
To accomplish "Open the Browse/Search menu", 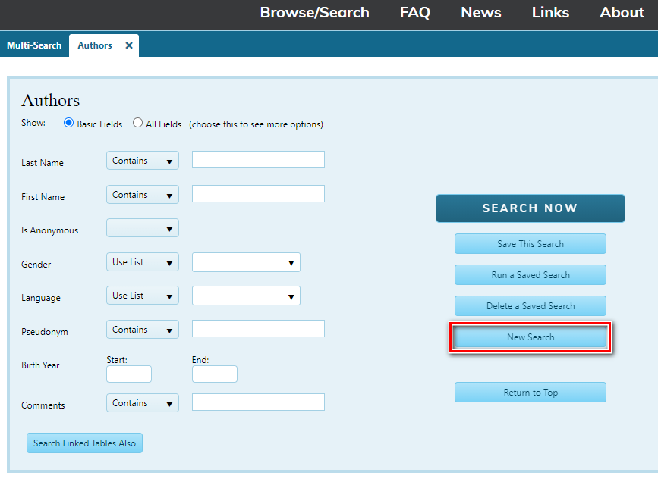I will tap(314, 13).
